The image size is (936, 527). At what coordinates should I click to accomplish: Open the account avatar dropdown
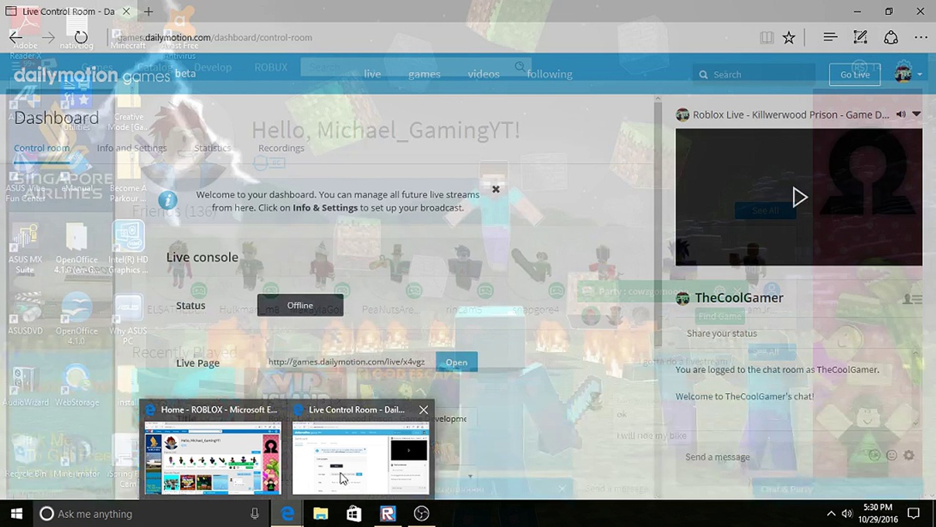coord(909,74)
